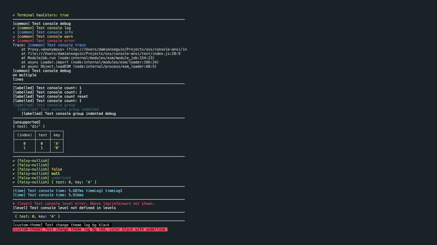The height and width of the screenshot is (245, 437).
Task: Select the 'at ModuleJob.run' stack line
Action: pos(87,58)
